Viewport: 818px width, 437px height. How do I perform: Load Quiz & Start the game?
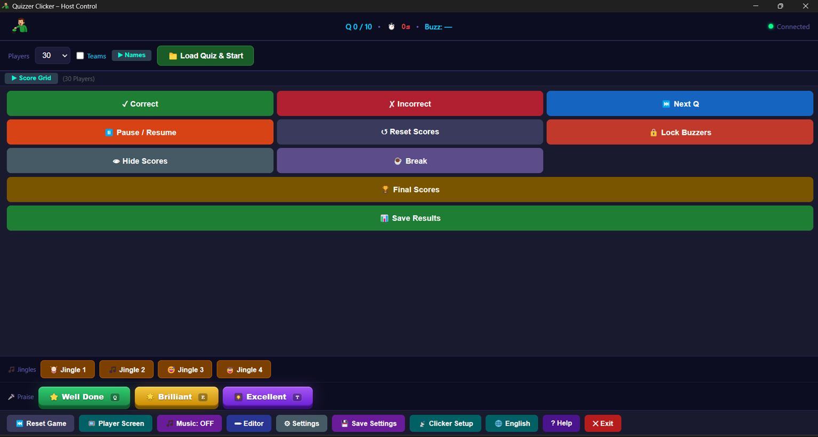coord(205,56)
